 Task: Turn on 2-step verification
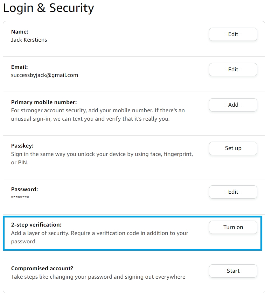[x=233, y=227]
